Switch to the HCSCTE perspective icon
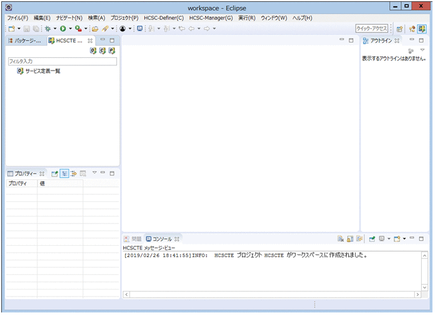This screenshot has height=315, width=435. 422,29
